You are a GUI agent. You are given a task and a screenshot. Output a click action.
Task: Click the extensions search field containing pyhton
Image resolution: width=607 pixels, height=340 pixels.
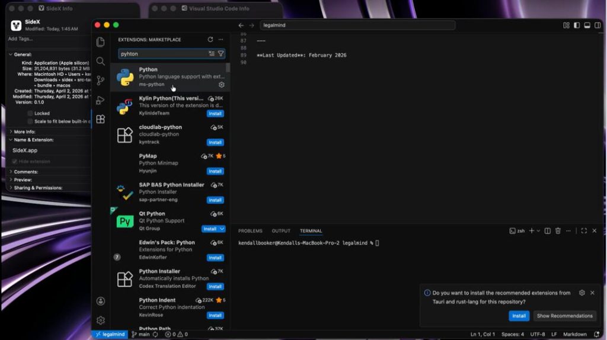(x=162, y=54)
